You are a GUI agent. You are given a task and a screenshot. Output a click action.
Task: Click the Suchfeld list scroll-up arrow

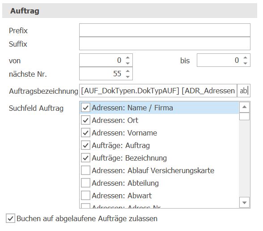tap(244, 107)
